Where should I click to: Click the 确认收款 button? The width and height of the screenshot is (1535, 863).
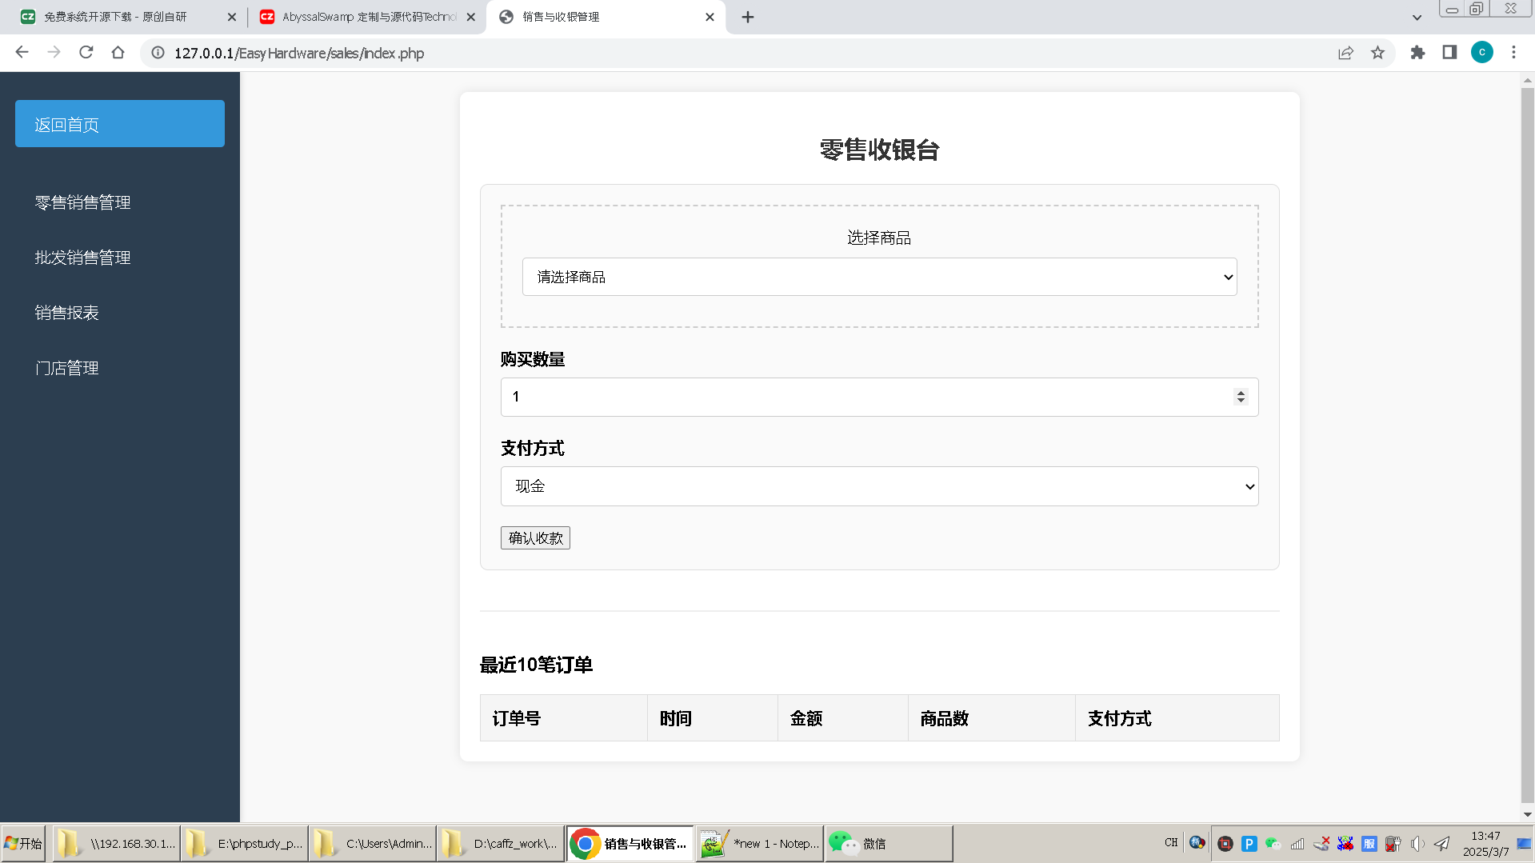click(535, 538)
